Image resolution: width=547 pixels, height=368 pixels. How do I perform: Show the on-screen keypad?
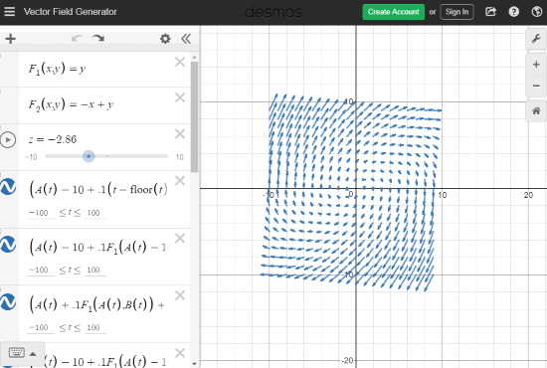(x=16, y=353)
